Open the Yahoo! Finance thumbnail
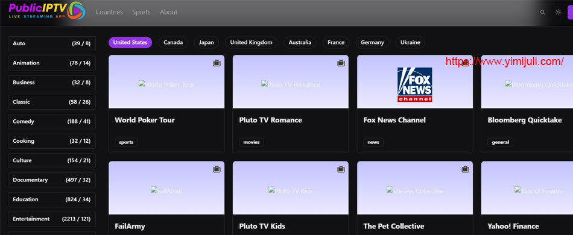Screen dimensions: 573x235 pos(527,188)
